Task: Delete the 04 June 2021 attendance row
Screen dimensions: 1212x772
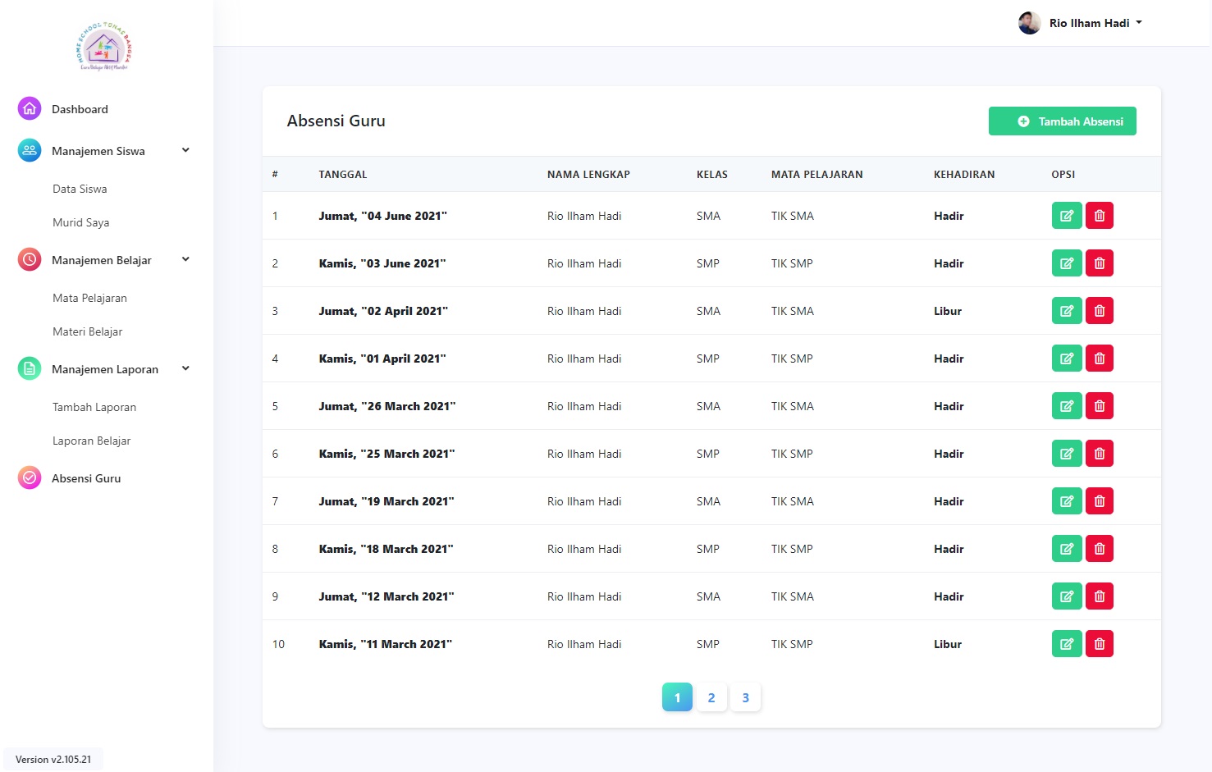Action: click(1100, 216)
